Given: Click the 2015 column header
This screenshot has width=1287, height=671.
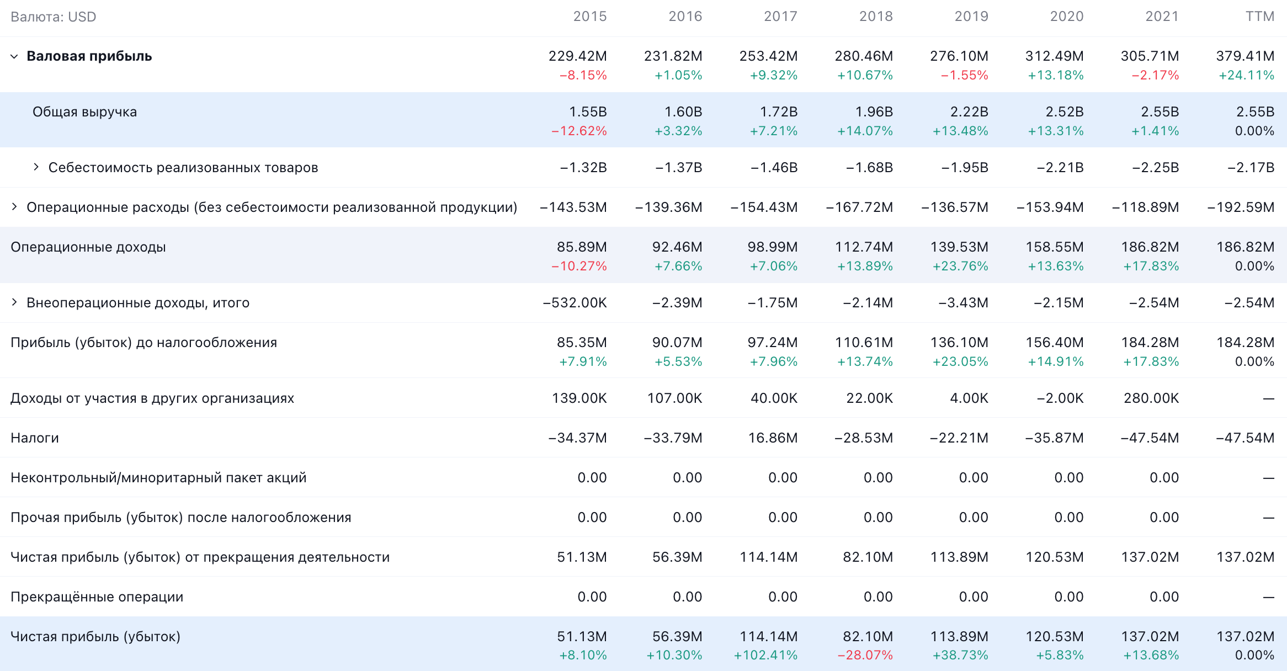Looking at the screenshot, I should click(x=590, y=17).
